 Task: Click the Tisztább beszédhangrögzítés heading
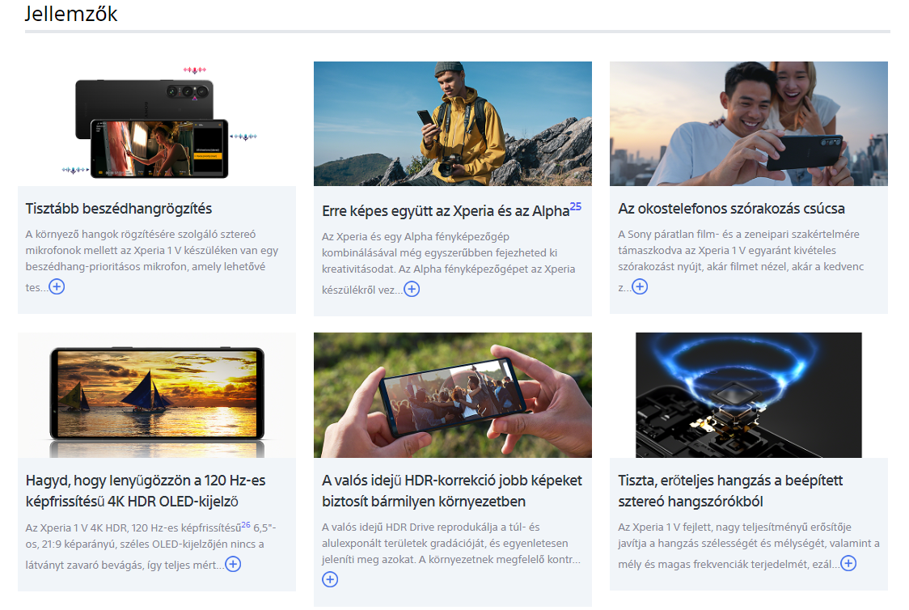click(x=119, y=209)
